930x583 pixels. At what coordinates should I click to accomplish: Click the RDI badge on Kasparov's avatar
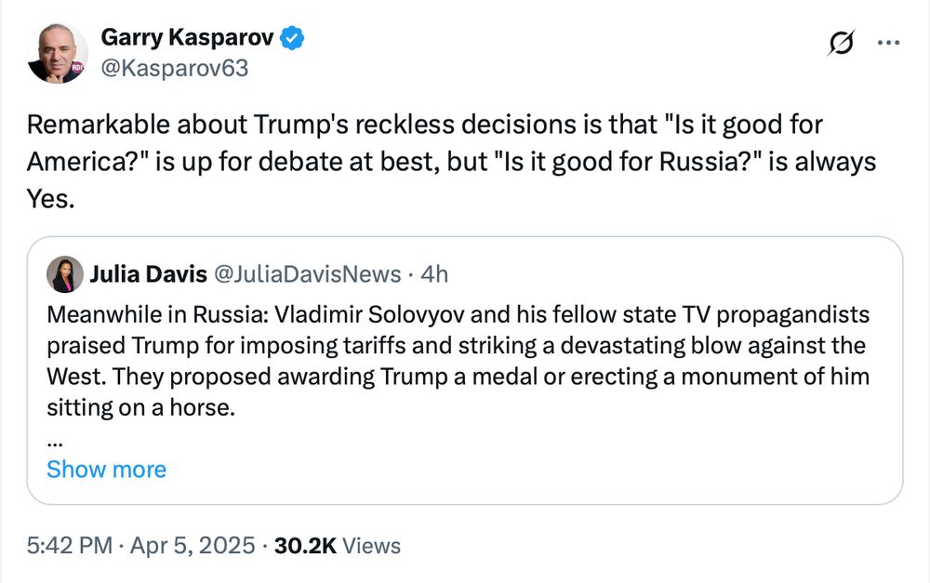pyautogui.click(x=78, y=66)
